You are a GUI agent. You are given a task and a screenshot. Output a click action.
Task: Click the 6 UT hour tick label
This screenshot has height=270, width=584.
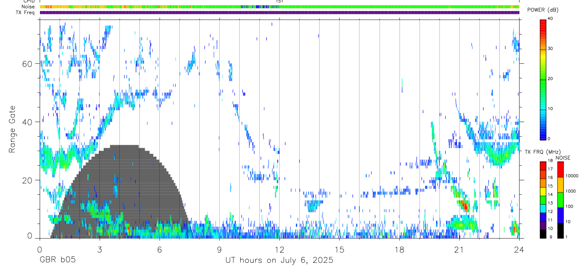point(159,250)
